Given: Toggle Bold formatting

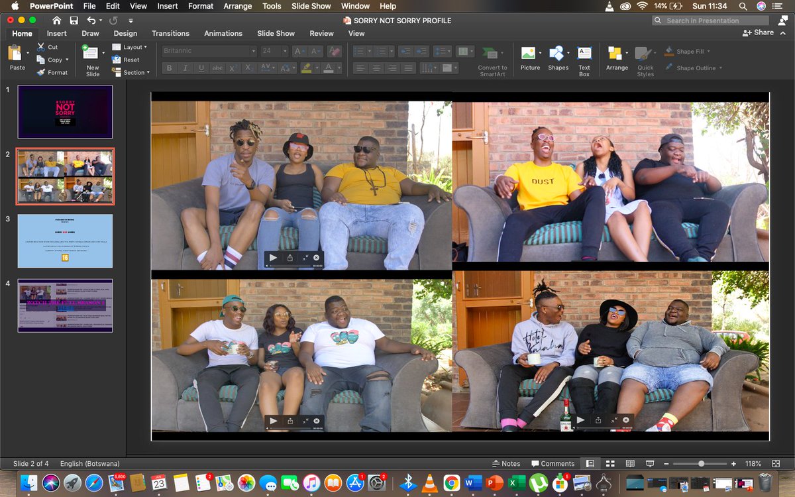Looking at the screenshot, I should 169,68.
